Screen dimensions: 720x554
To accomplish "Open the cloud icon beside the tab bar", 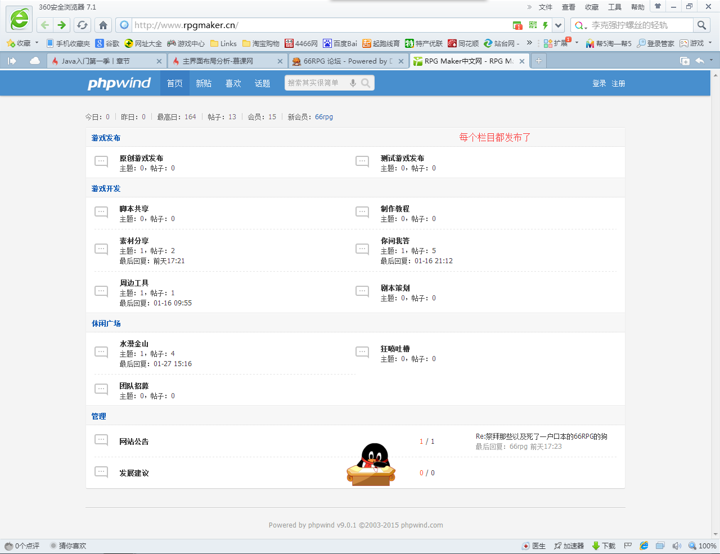I will click(x=35, y=61).
